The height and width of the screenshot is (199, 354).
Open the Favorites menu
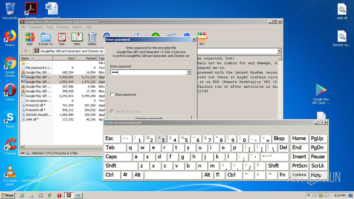pyautogui.click(x=63, y=27)
